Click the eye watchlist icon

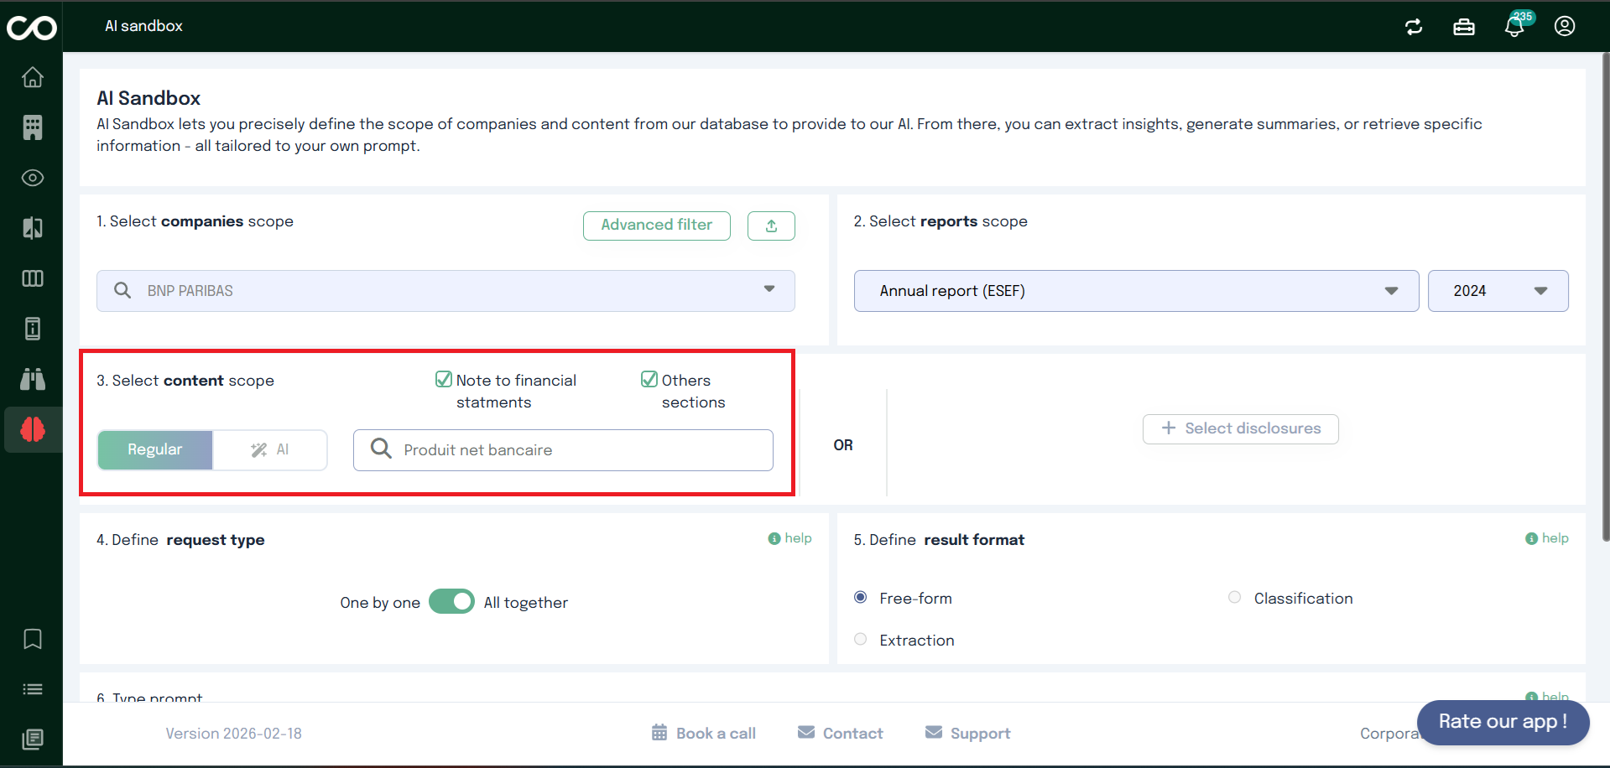(33, 178)
